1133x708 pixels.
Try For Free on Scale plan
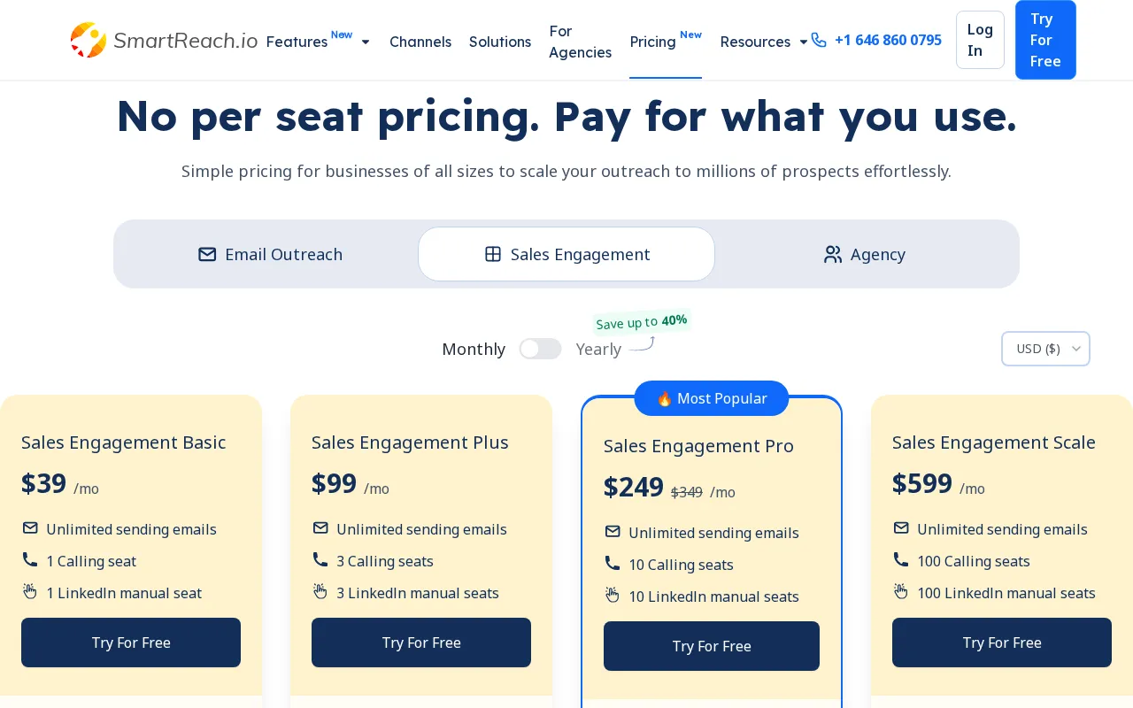coord(1002,643)
